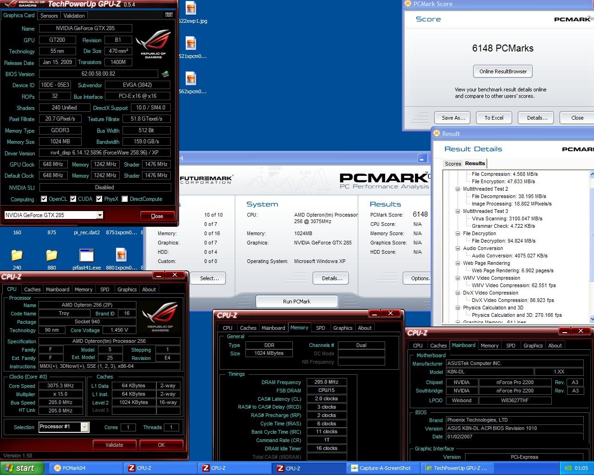Select the 522xwp1.jpg desktop file icon
594x475 pixels.
click(191, 8)
